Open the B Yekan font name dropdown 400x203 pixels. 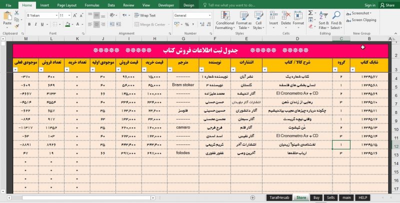pyautogui.click(x=56, y=15)
